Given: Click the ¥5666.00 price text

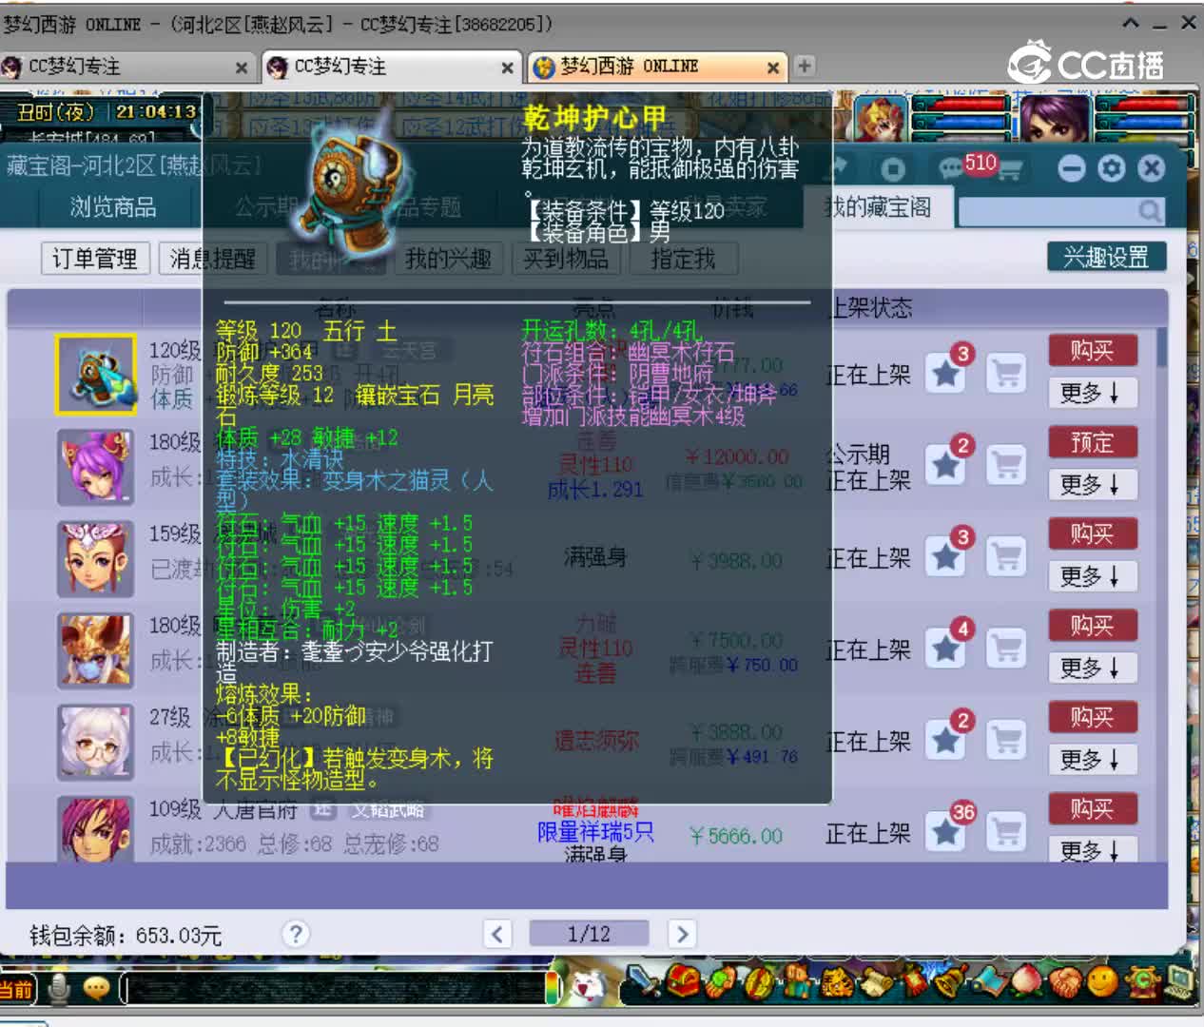Looking at the screenshot, I should click(x=736, y=836).
